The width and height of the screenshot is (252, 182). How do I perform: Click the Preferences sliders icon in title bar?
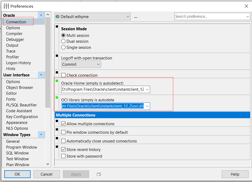6,6
